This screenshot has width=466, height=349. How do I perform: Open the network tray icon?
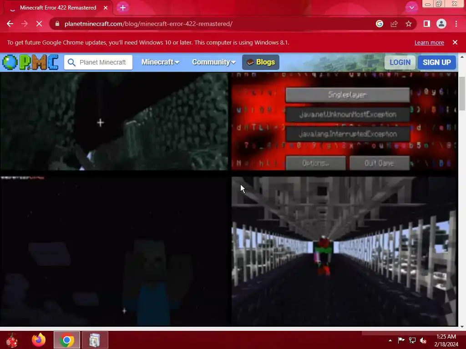click(x=412, y=340)
